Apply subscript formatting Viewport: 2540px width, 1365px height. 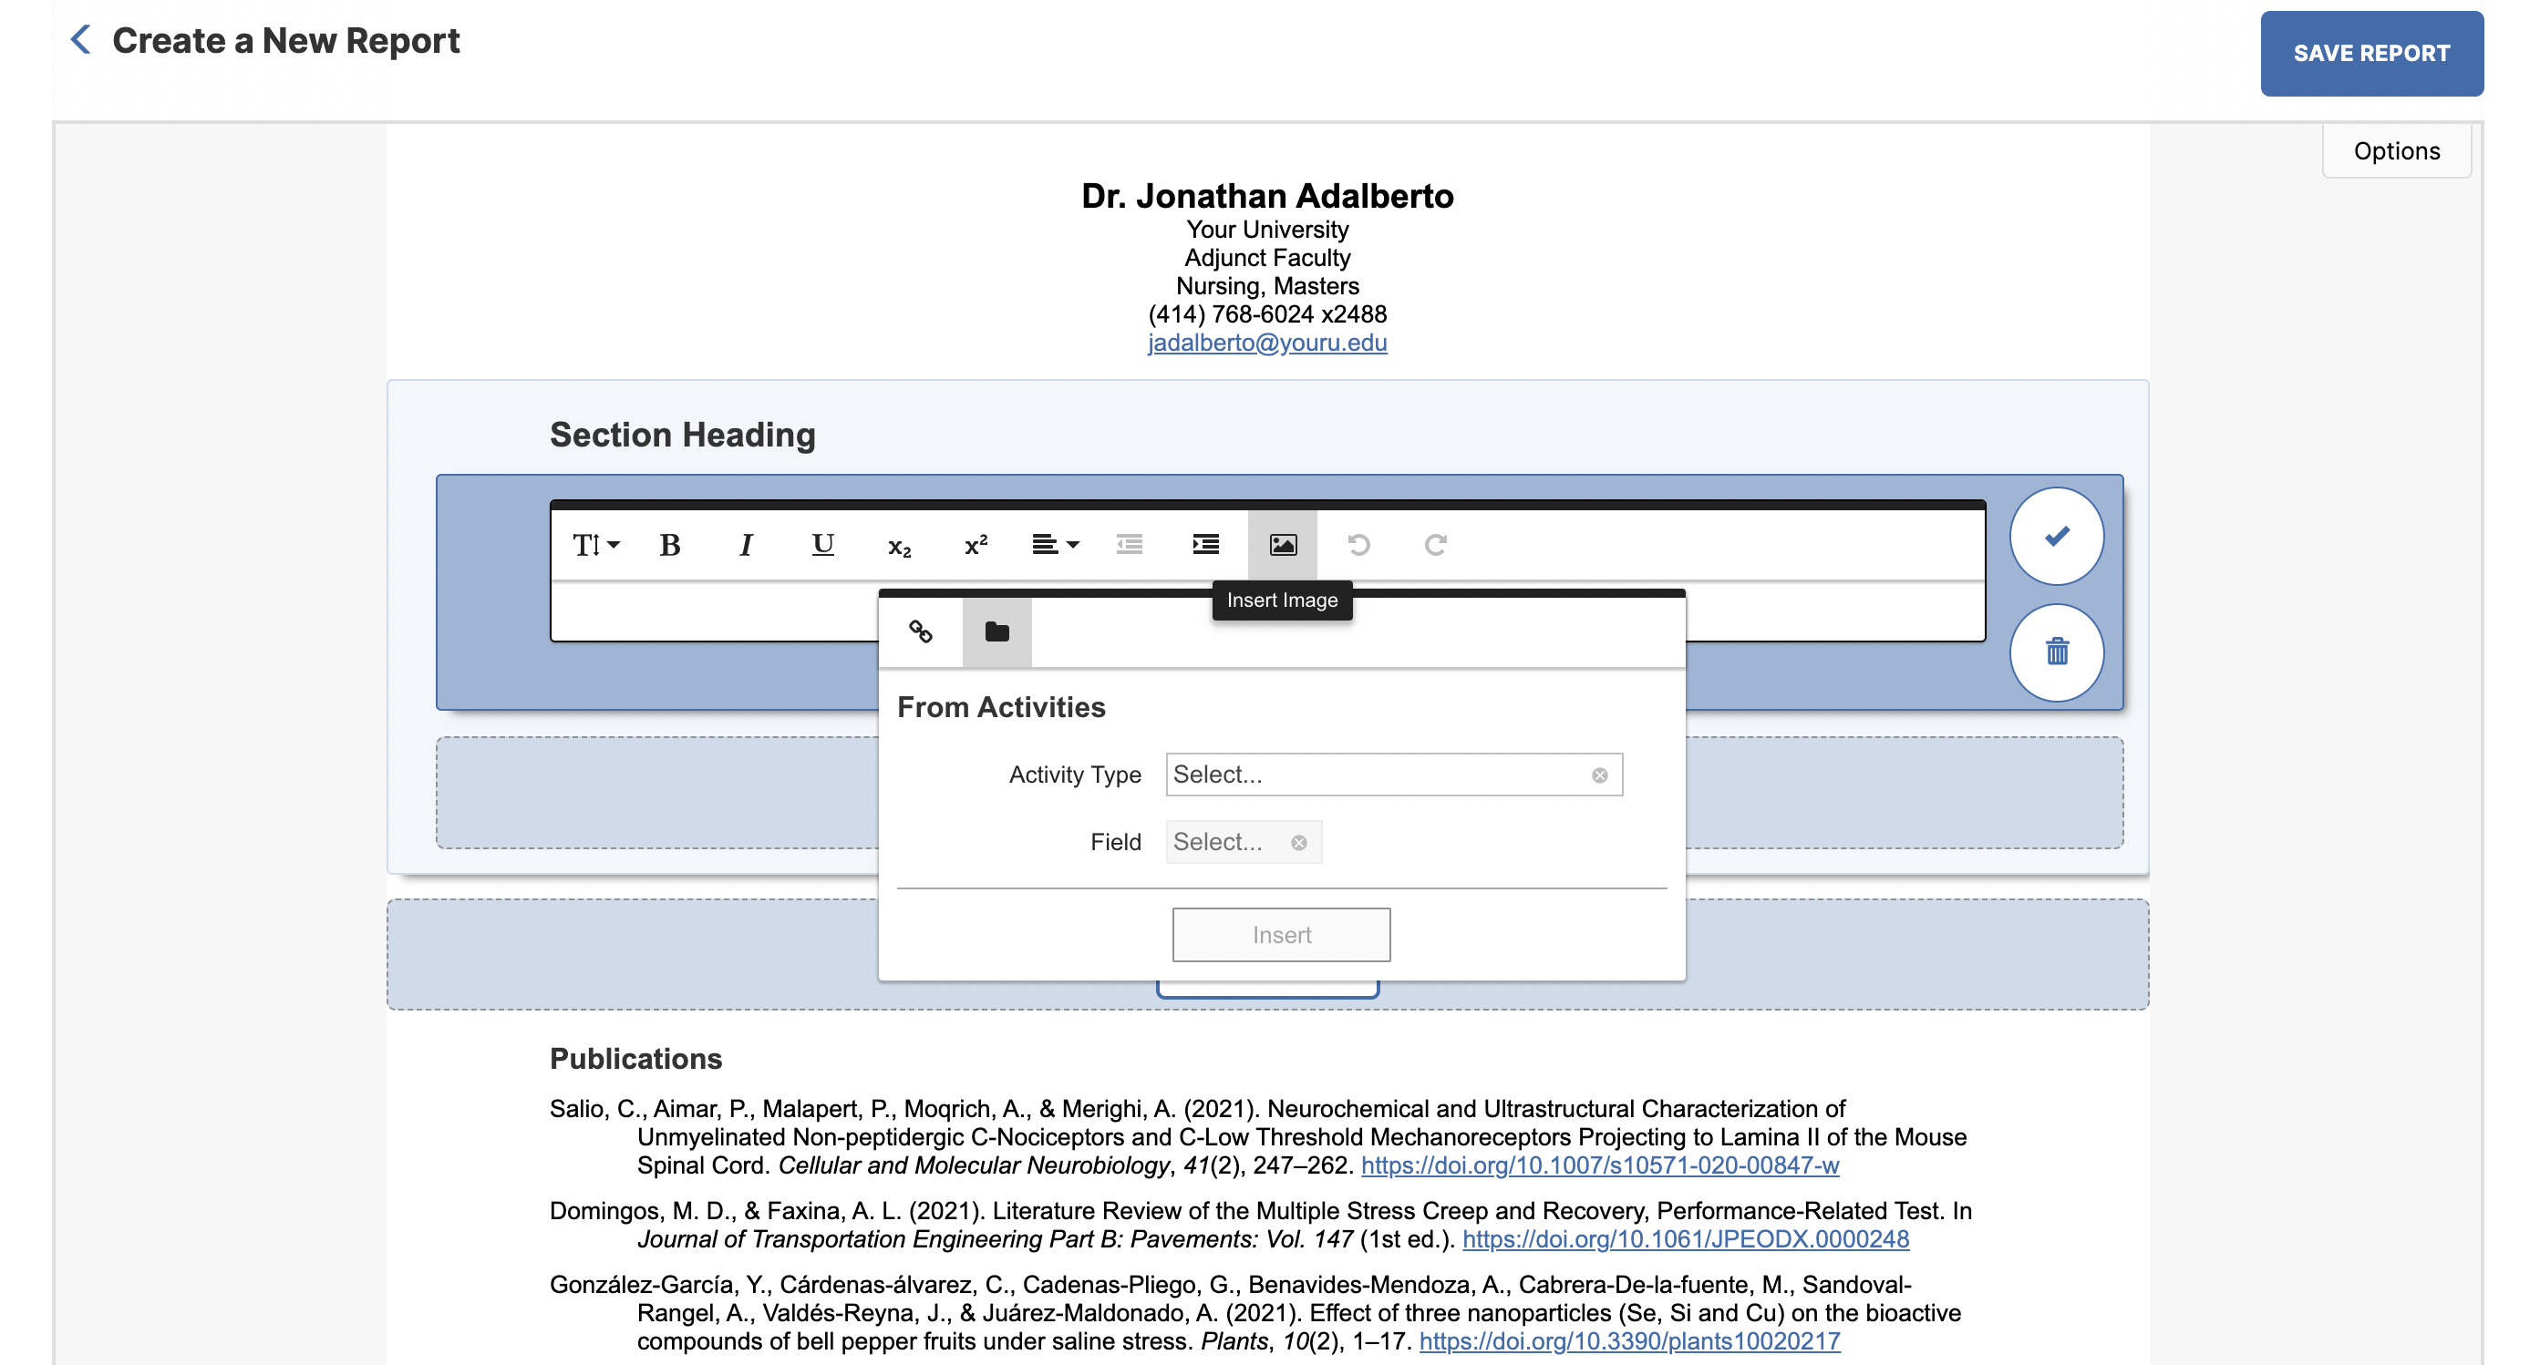898,545
